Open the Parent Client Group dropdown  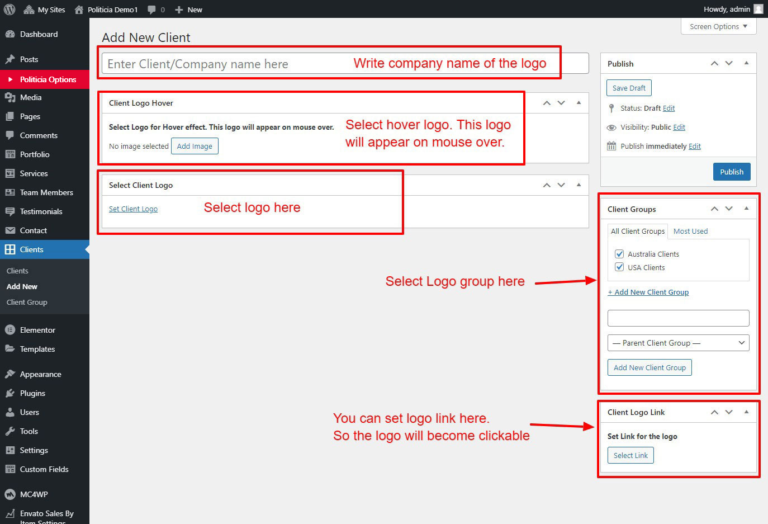(678, 343)
